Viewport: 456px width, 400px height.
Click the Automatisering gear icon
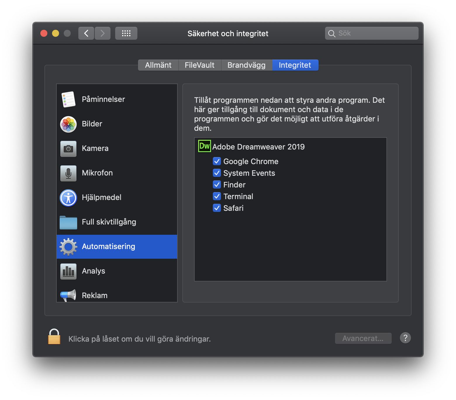pyautogui.click(x=68, y=247)
